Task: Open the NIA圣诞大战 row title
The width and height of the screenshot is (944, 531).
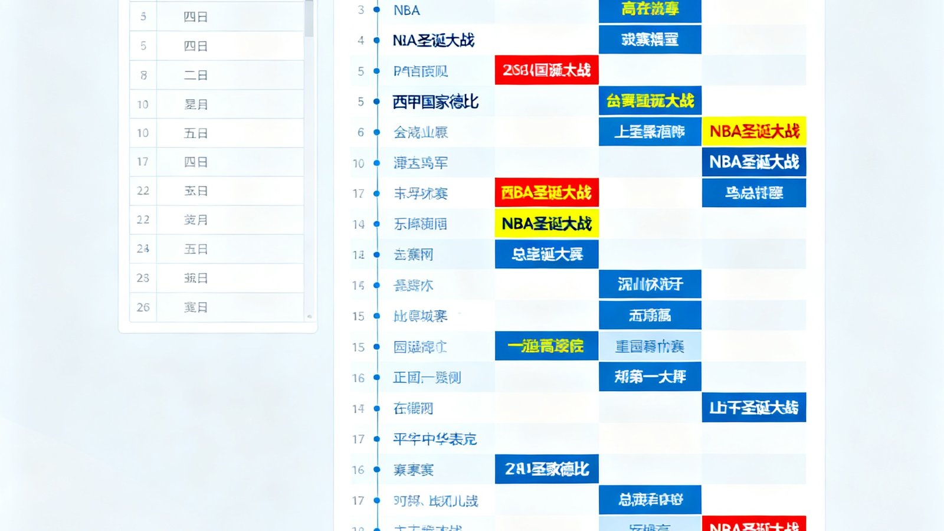Action: tap(434, 40)
